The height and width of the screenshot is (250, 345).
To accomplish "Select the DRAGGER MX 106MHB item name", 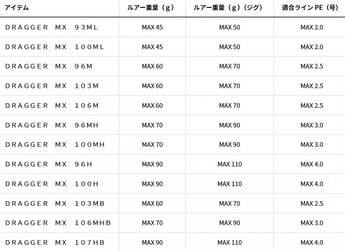I will (58, 223).
